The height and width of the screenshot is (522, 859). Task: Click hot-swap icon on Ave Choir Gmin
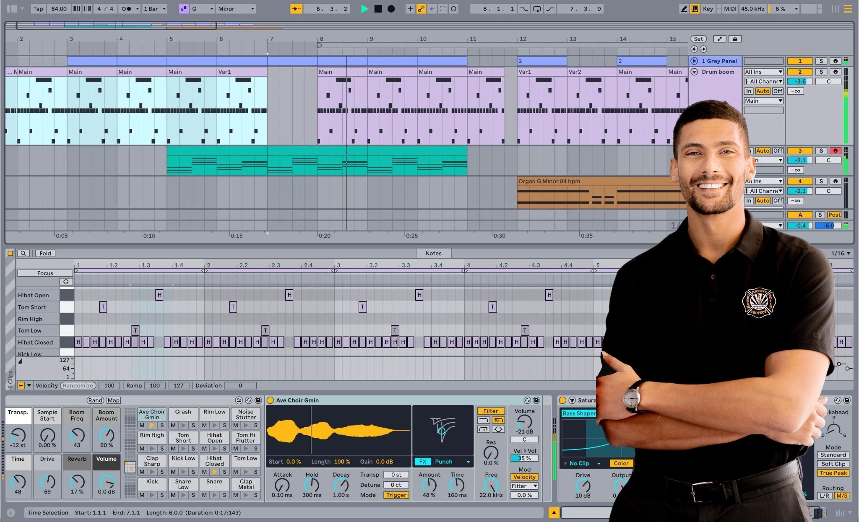[x=527, y=400]
